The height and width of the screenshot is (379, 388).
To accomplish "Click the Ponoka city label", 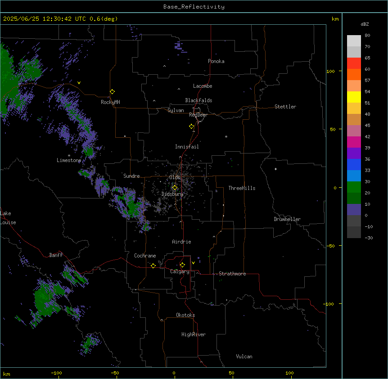I will (x=216, y=61).
